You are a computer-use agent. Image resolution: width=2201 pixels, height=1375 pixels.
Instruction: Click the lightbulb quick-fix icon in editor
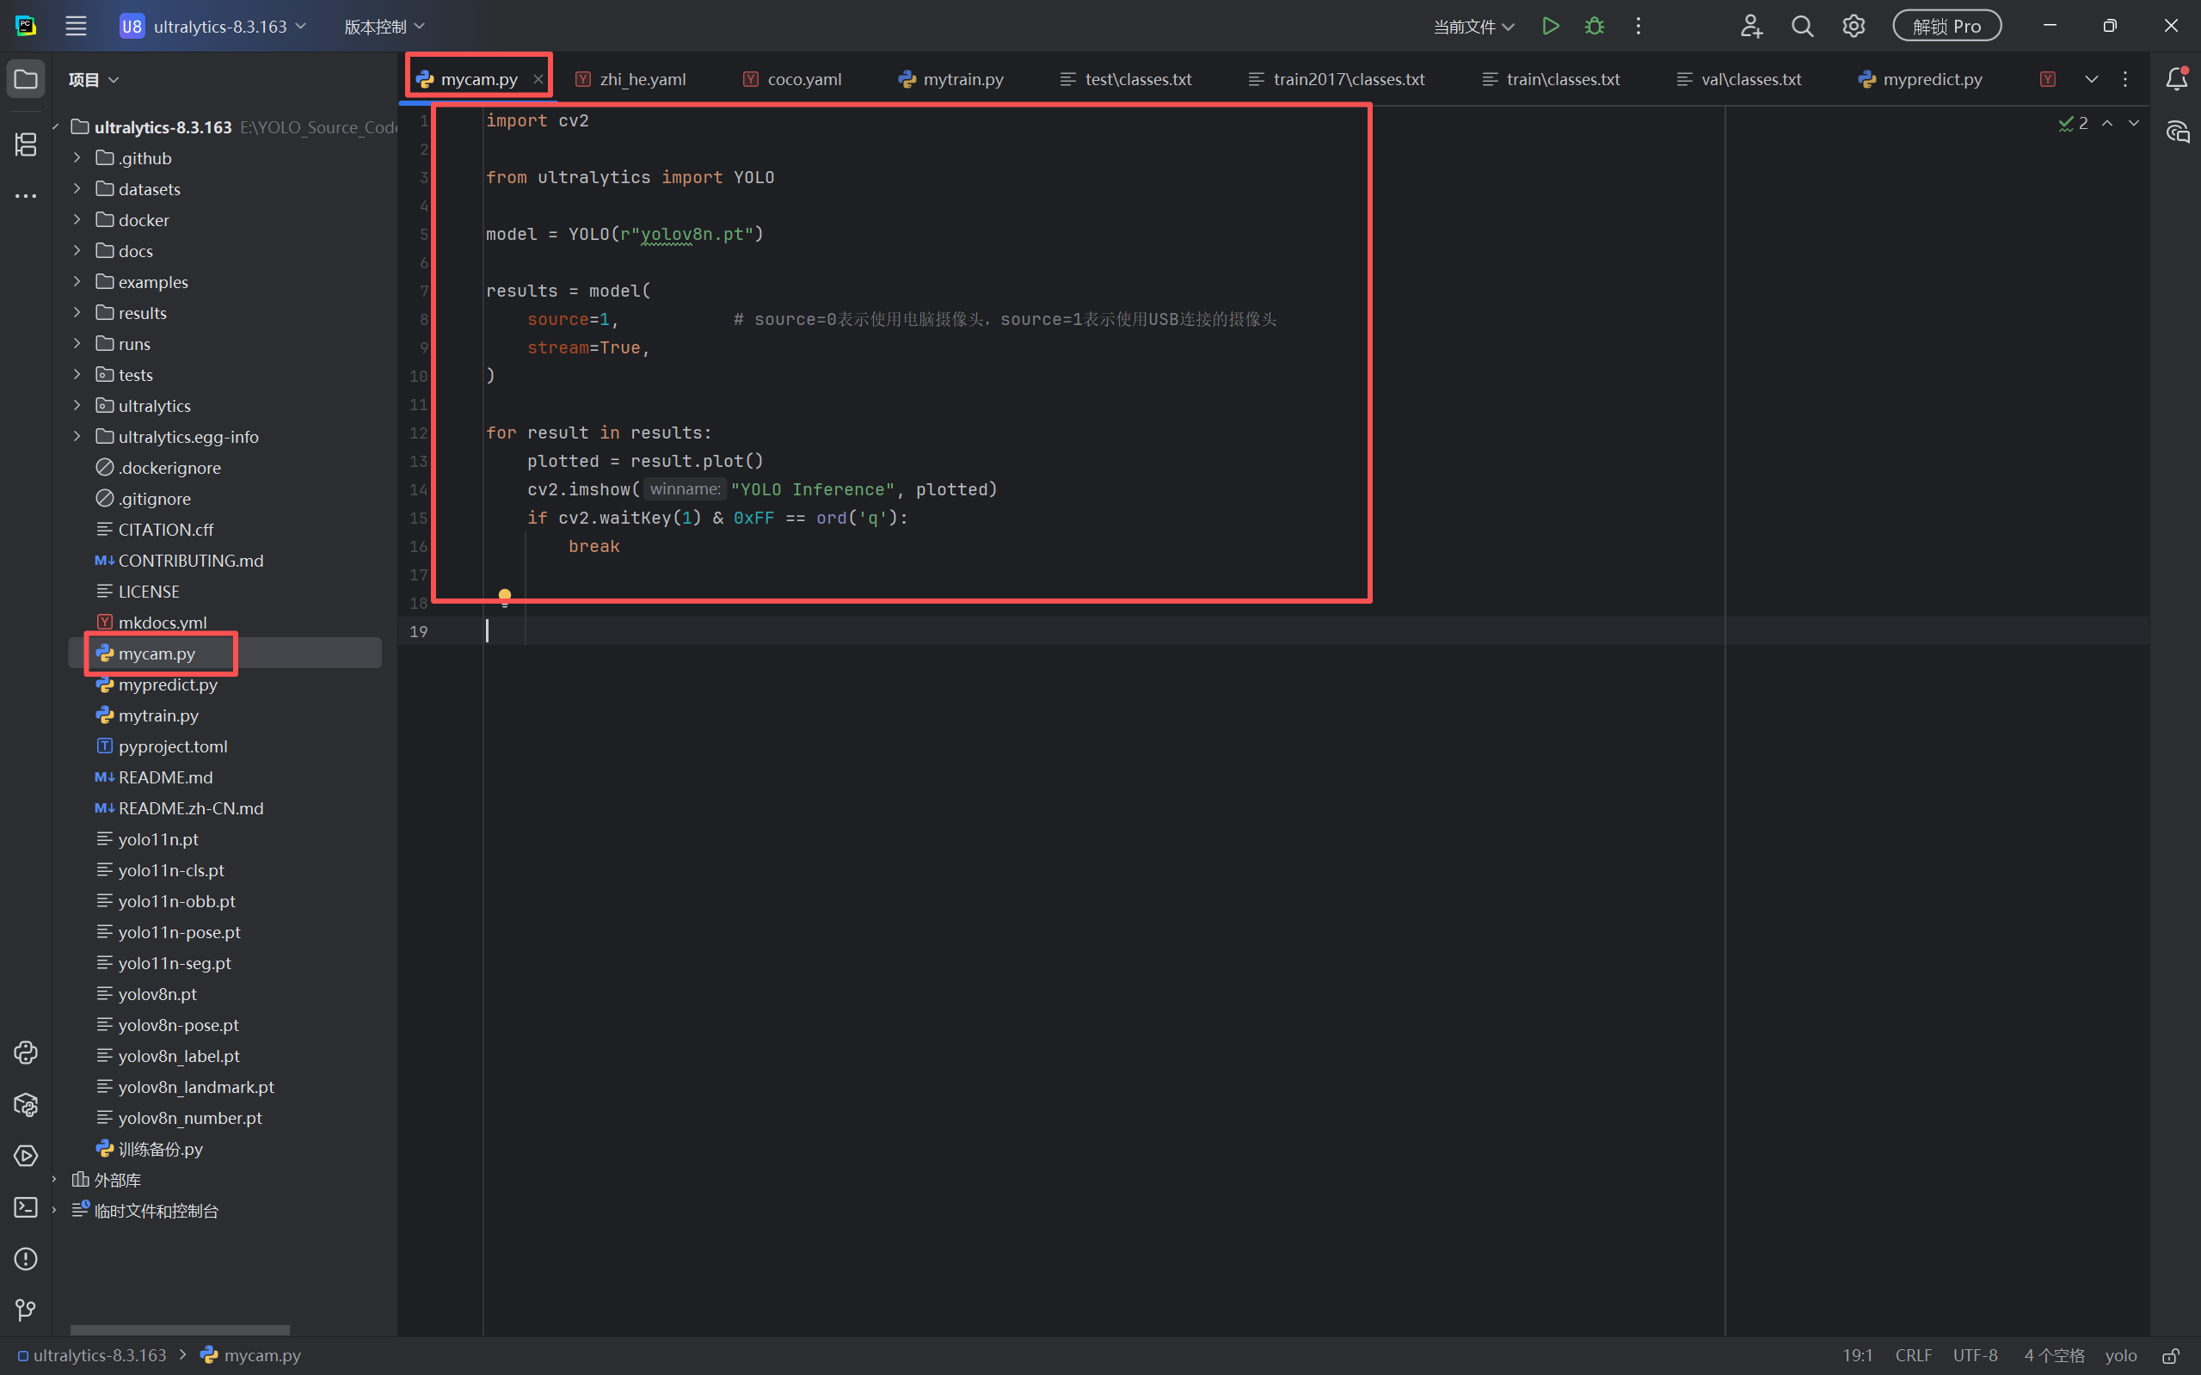tap(505, 597)
